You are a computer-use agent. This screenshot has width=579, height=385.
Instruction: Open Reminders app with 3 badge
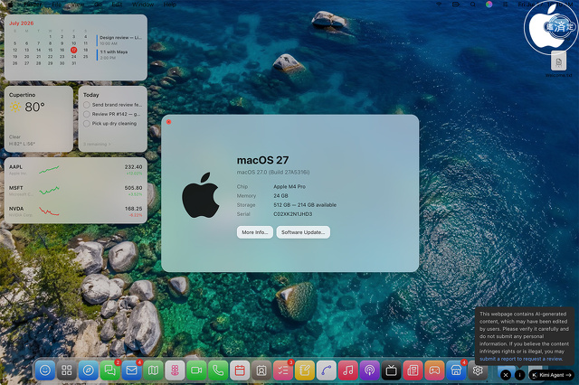(283, 370)
